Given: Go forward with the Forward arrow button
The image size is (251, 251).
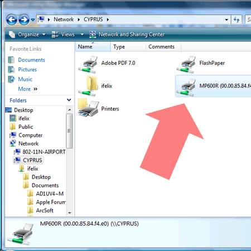Looking at the screenshot, I should (24, 20).
